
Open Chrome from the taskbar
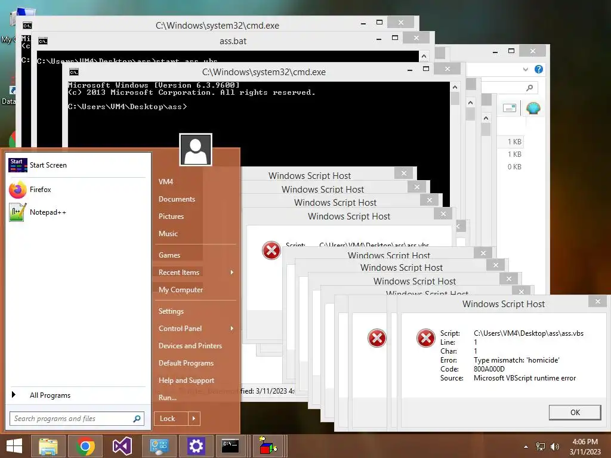tap(85, 446)
